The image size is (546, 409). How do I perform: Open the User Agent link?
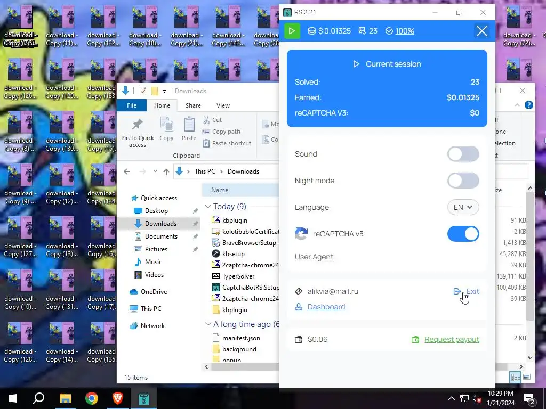click(314, 257)
